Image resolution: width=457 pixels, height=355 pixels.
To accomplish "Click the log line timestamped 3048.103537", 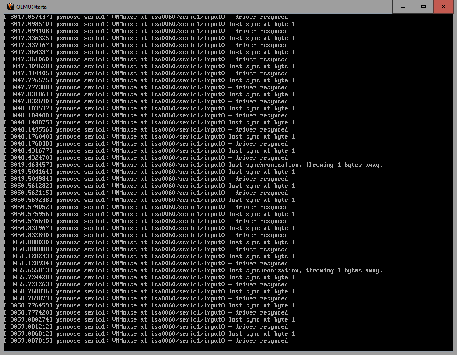I will pos(149,109).
